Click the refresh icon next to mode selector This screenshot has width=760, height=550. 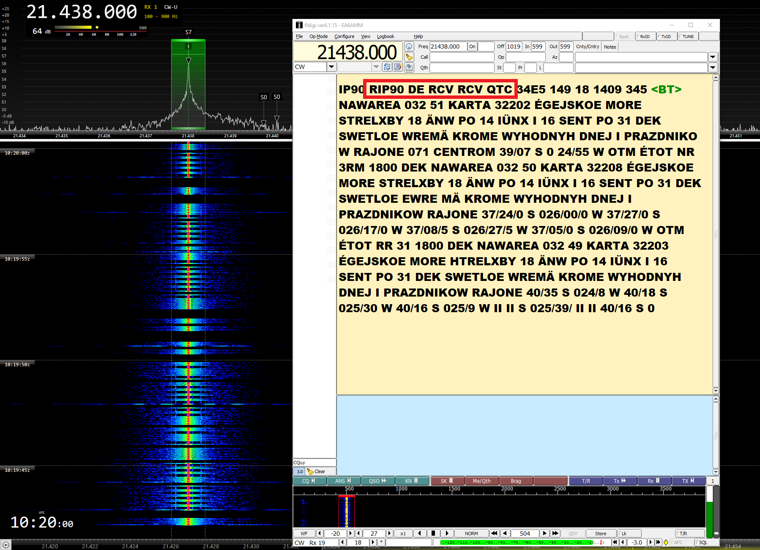[x=387, y=67]
